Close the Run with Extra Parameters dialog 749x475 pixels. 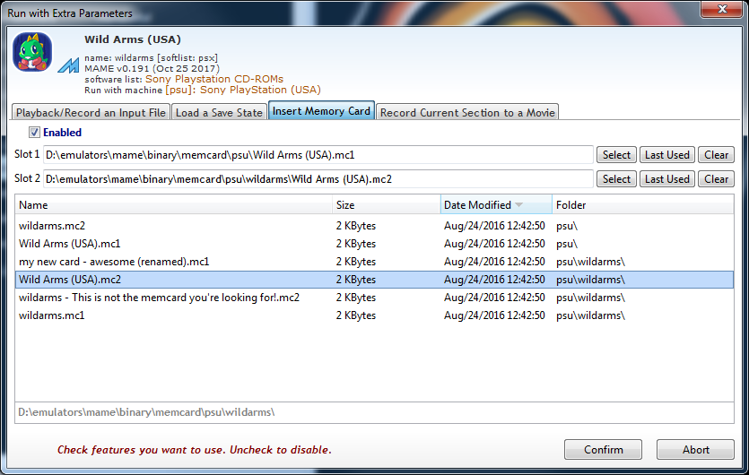(x=719, y=11)
